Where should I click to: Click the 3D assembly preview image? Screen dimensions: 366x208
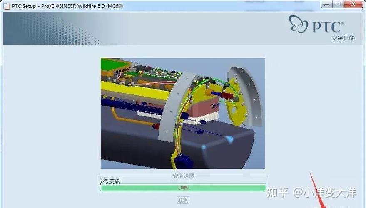pos(183,113)
